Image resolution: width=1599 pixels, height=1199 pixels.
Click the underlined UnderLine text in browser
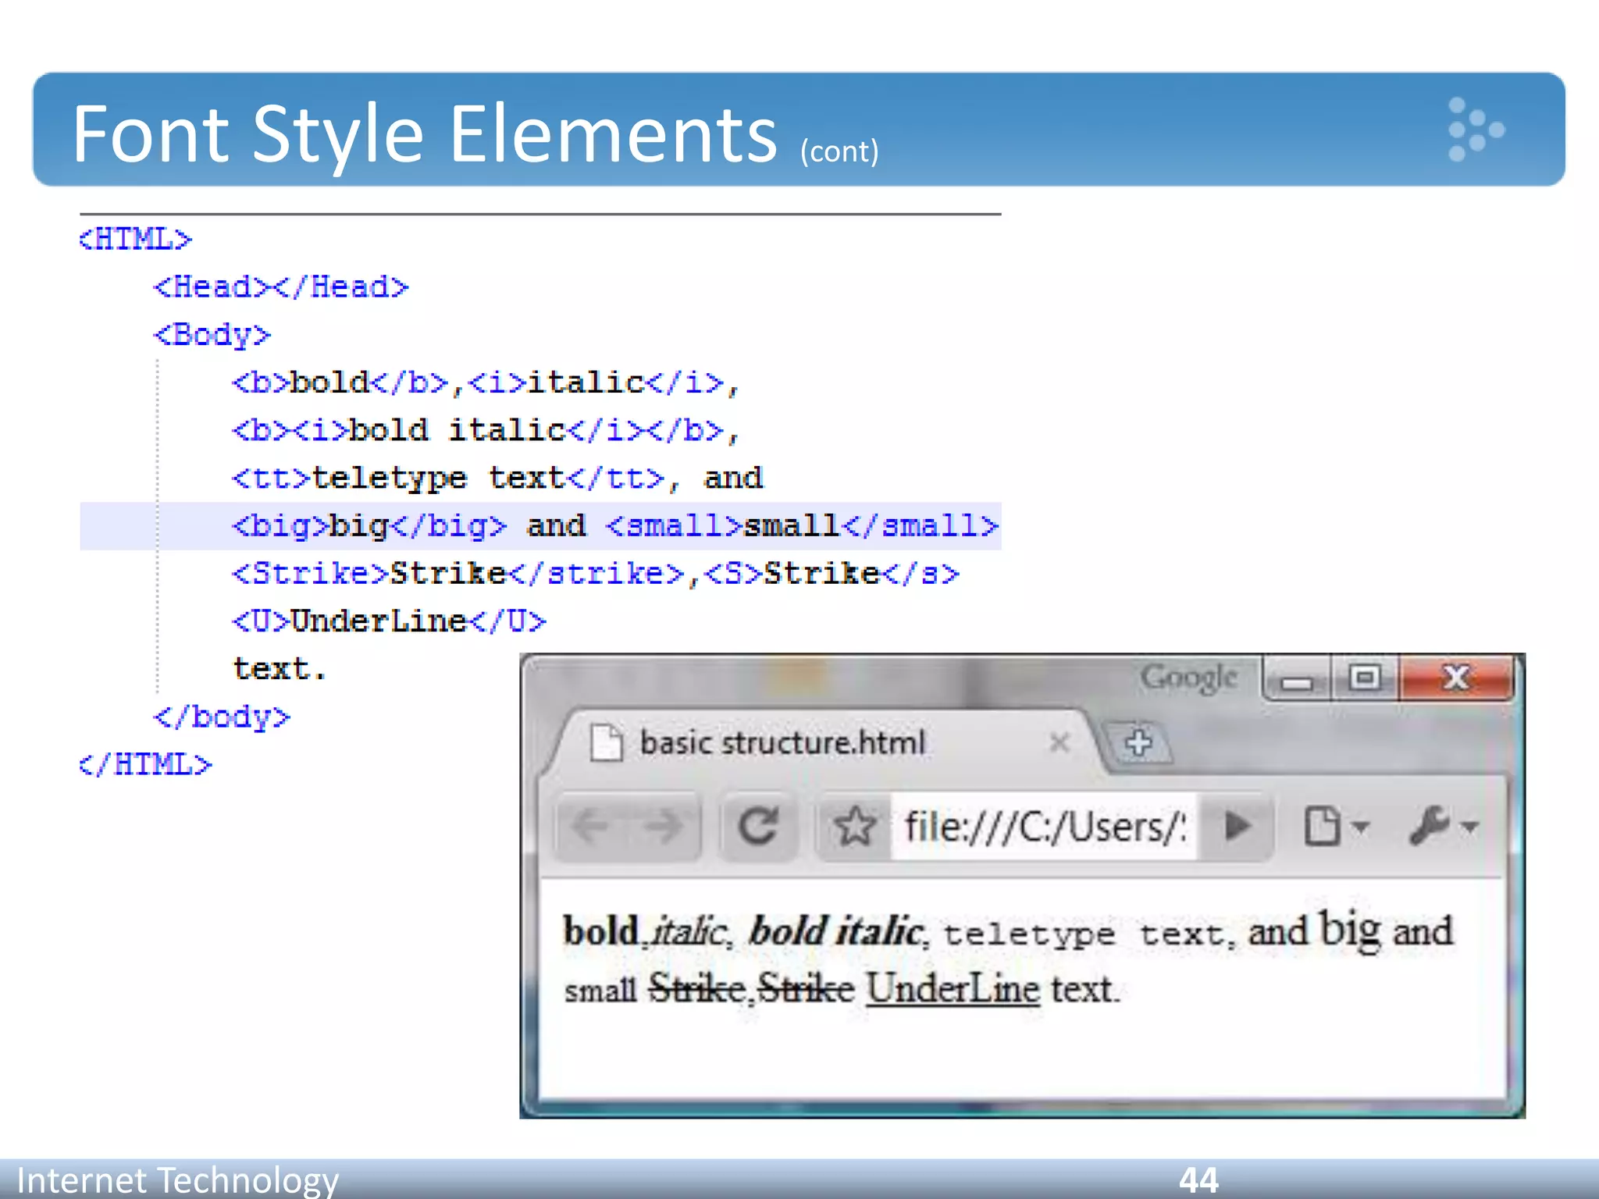pos(953,989)
